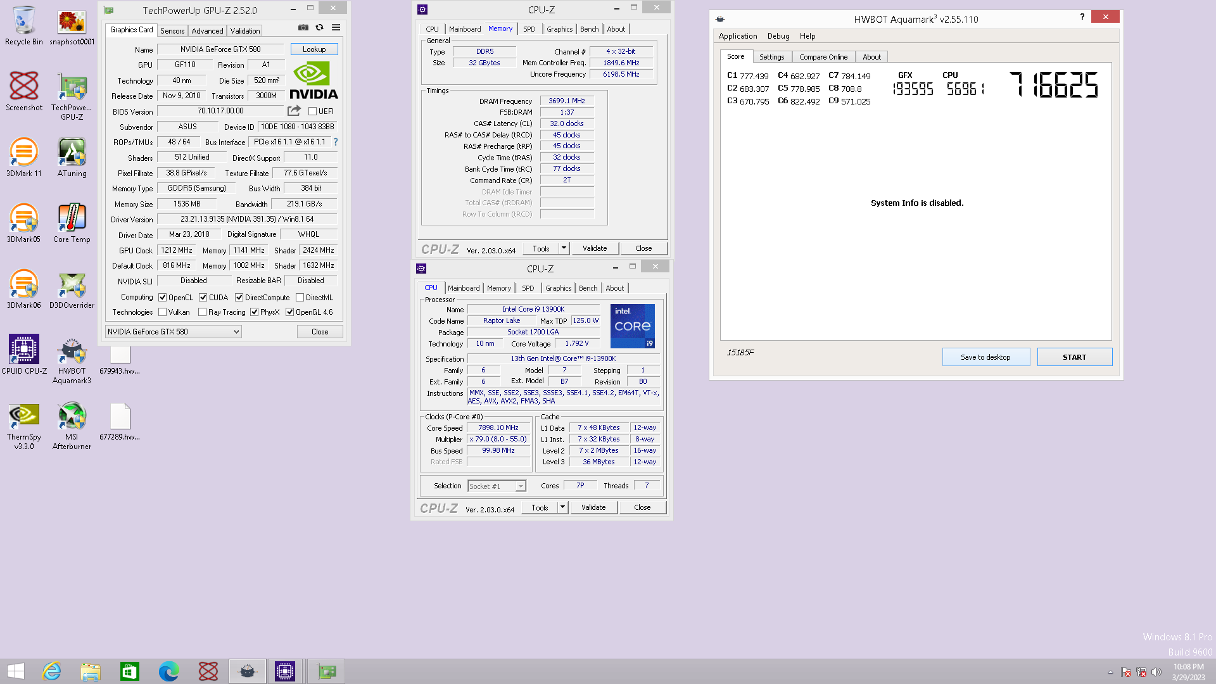Launch HWBOT Aquamark3 desktop shortcut
Image resolution: width=1216 pixels, height=684 pixels.
72,359
